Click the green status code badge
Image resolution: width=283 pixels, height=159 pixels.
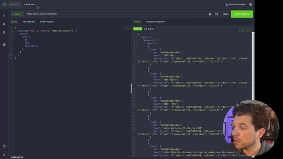click(138, 29)
